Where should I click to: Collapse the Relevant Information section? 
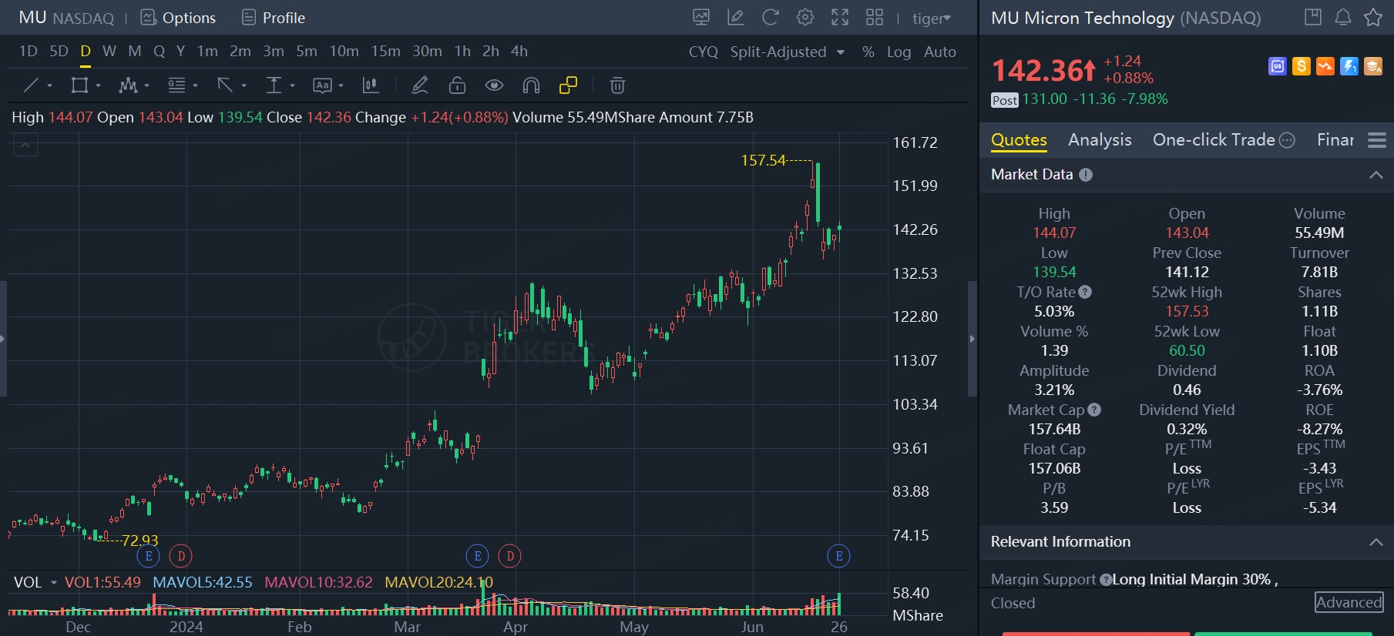(x=1376, y=542)
